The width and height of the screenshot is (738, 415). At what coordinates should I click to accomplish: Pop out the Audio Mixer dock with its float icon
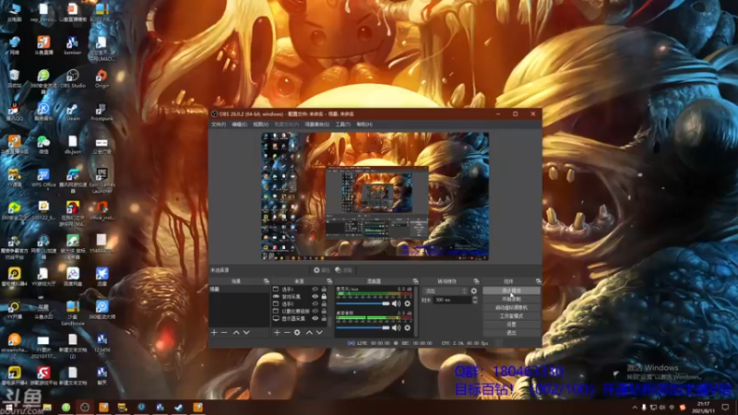415,281
